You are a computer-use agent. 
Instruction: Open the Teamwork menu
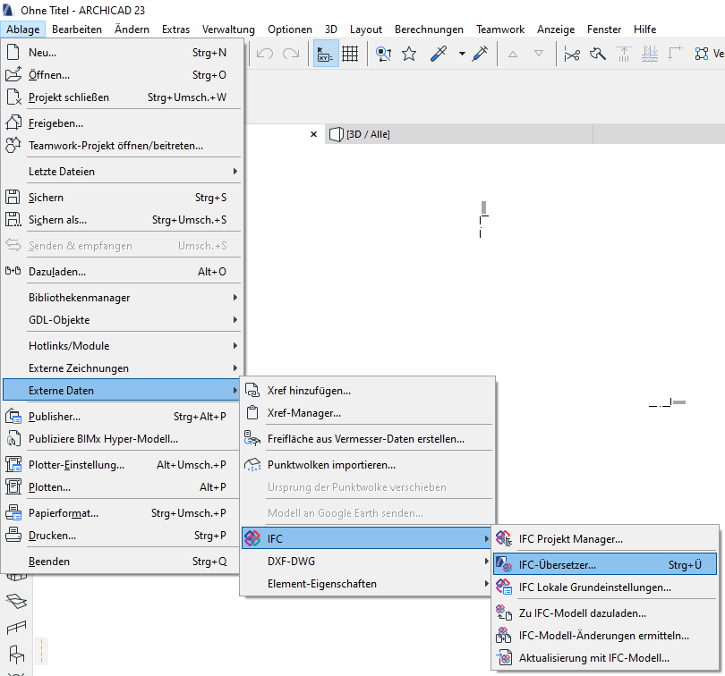click(x=500, y=30)
